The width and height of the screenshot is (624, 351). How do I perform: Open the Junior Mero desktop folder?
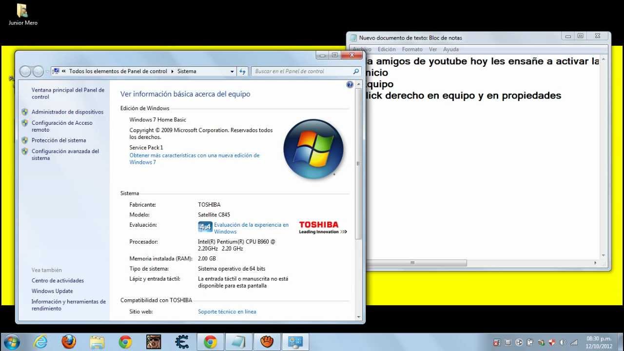point(22,15)
